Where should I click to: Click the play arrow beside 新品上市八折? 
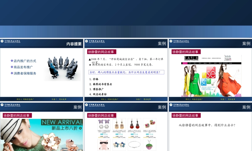pos(80,128)
